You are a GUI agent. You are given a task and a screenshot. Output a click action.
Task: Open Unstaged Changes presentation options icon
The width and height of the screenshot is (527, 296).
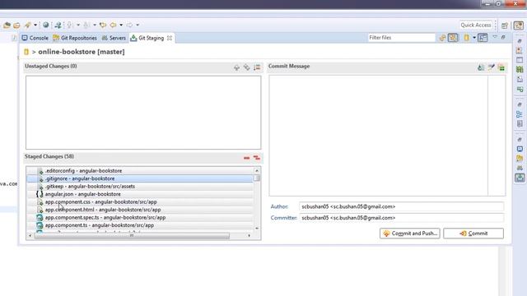[x=257, y=67]
